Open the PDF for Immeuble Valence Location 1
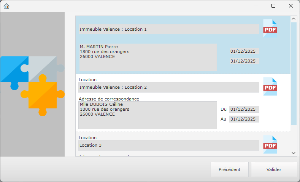The height and width of the screenshot is (182, 300). [x=270, y=29]
